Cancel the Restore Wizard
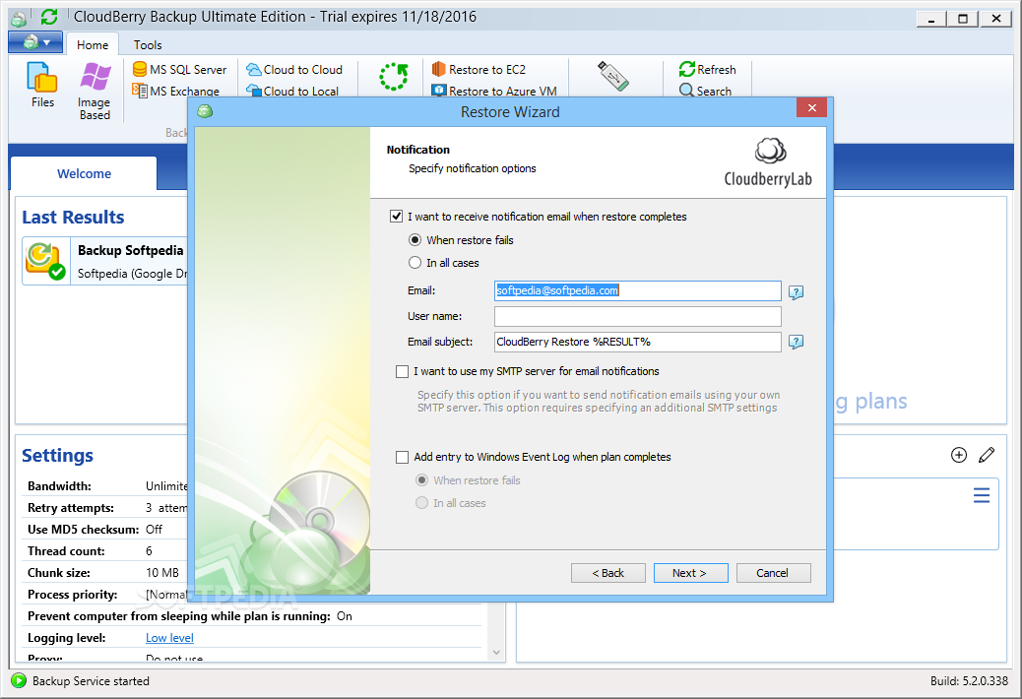 pyautogui.click(x=773, y=573)
